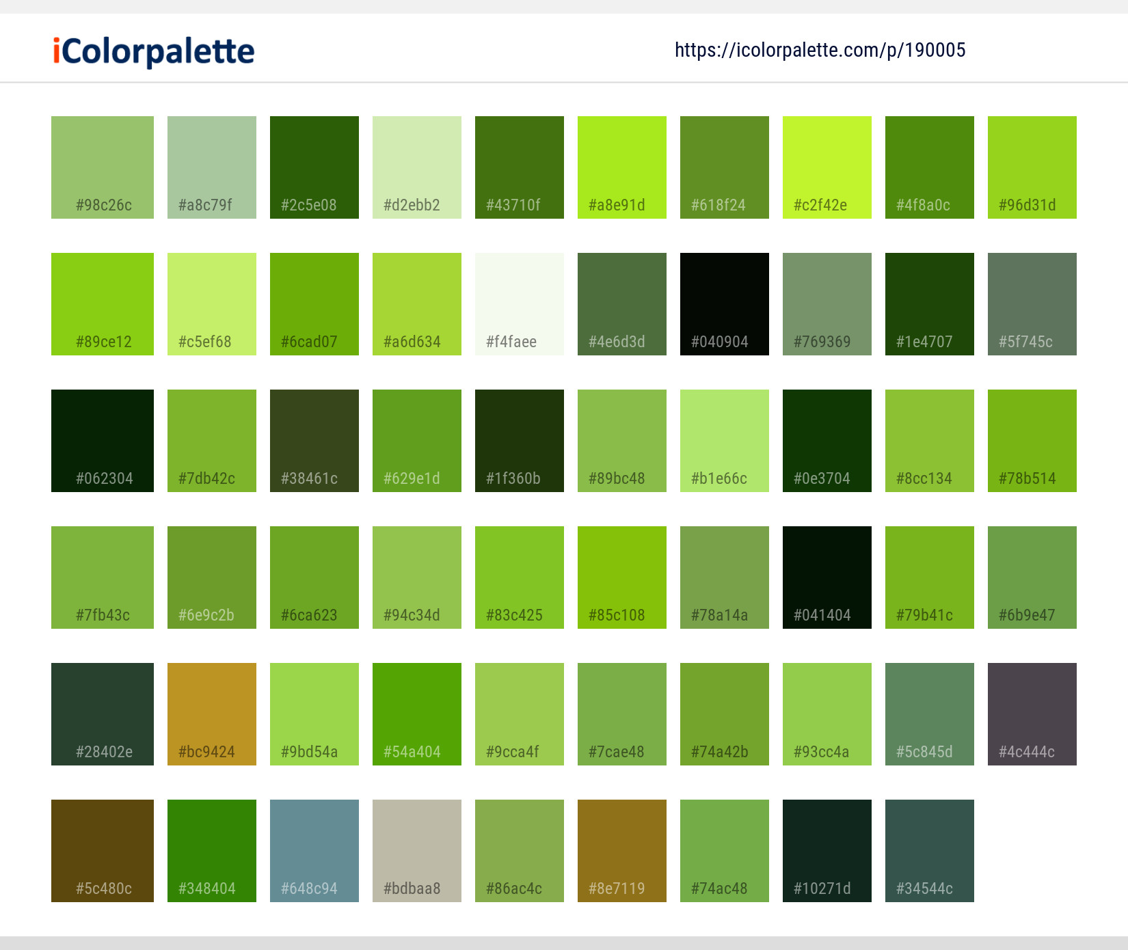
Task: Select the mustard #bc9424 swatch
Action: (x=212, y=714)
